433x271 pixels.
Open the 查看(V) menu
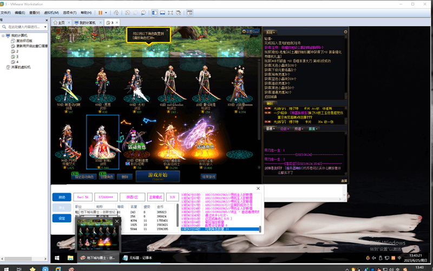(x=35, y=12)
